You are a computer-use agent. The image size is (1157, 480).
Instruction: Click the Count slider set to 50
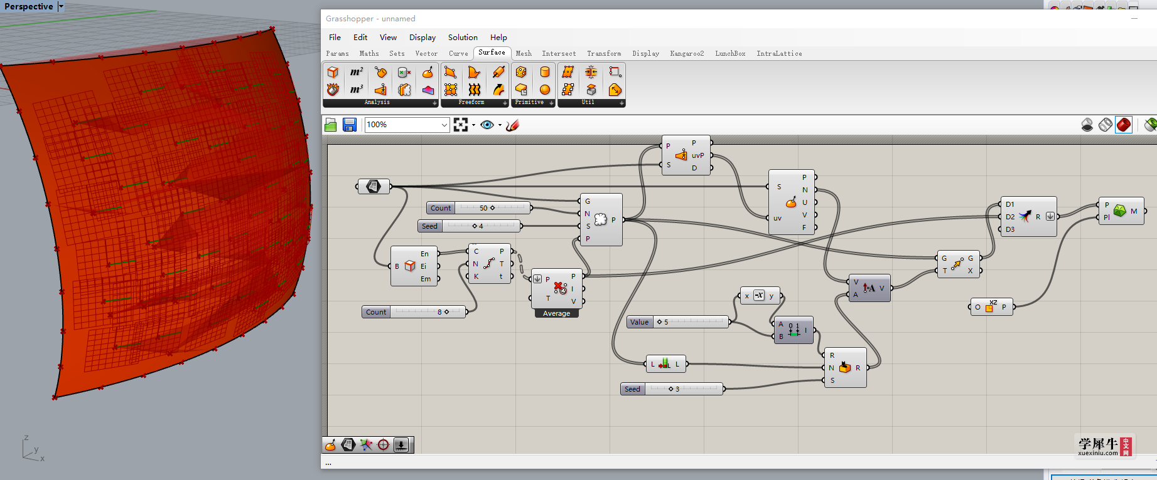[479, 207]
